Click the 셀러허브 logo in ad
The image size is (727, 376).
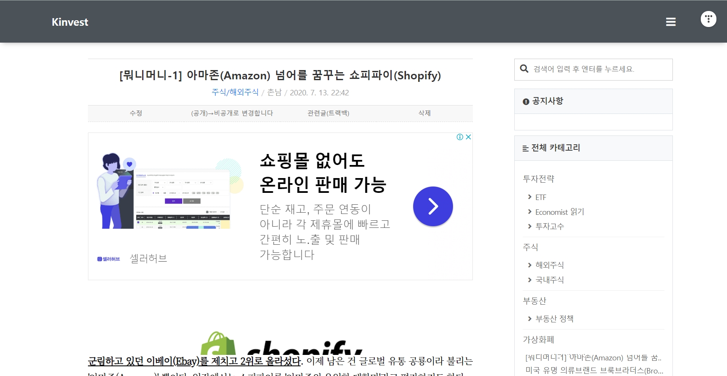click(109, 259)
